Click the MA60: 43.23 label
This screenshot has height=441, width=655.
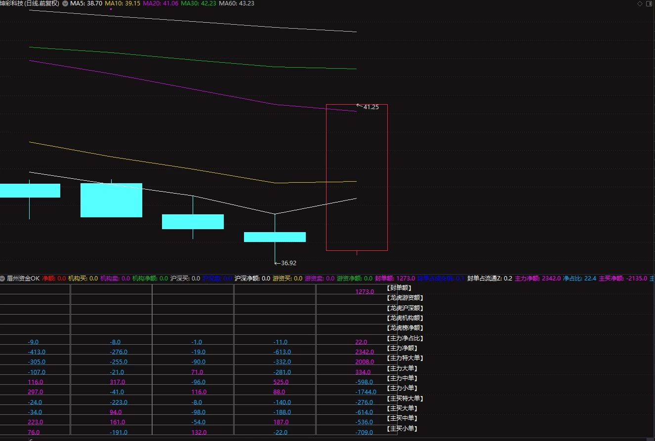(x=237, y=3)
